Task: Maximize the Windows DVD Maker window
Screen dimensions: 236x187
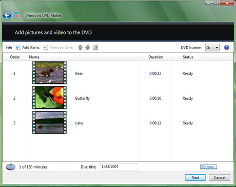Action: 217,3
